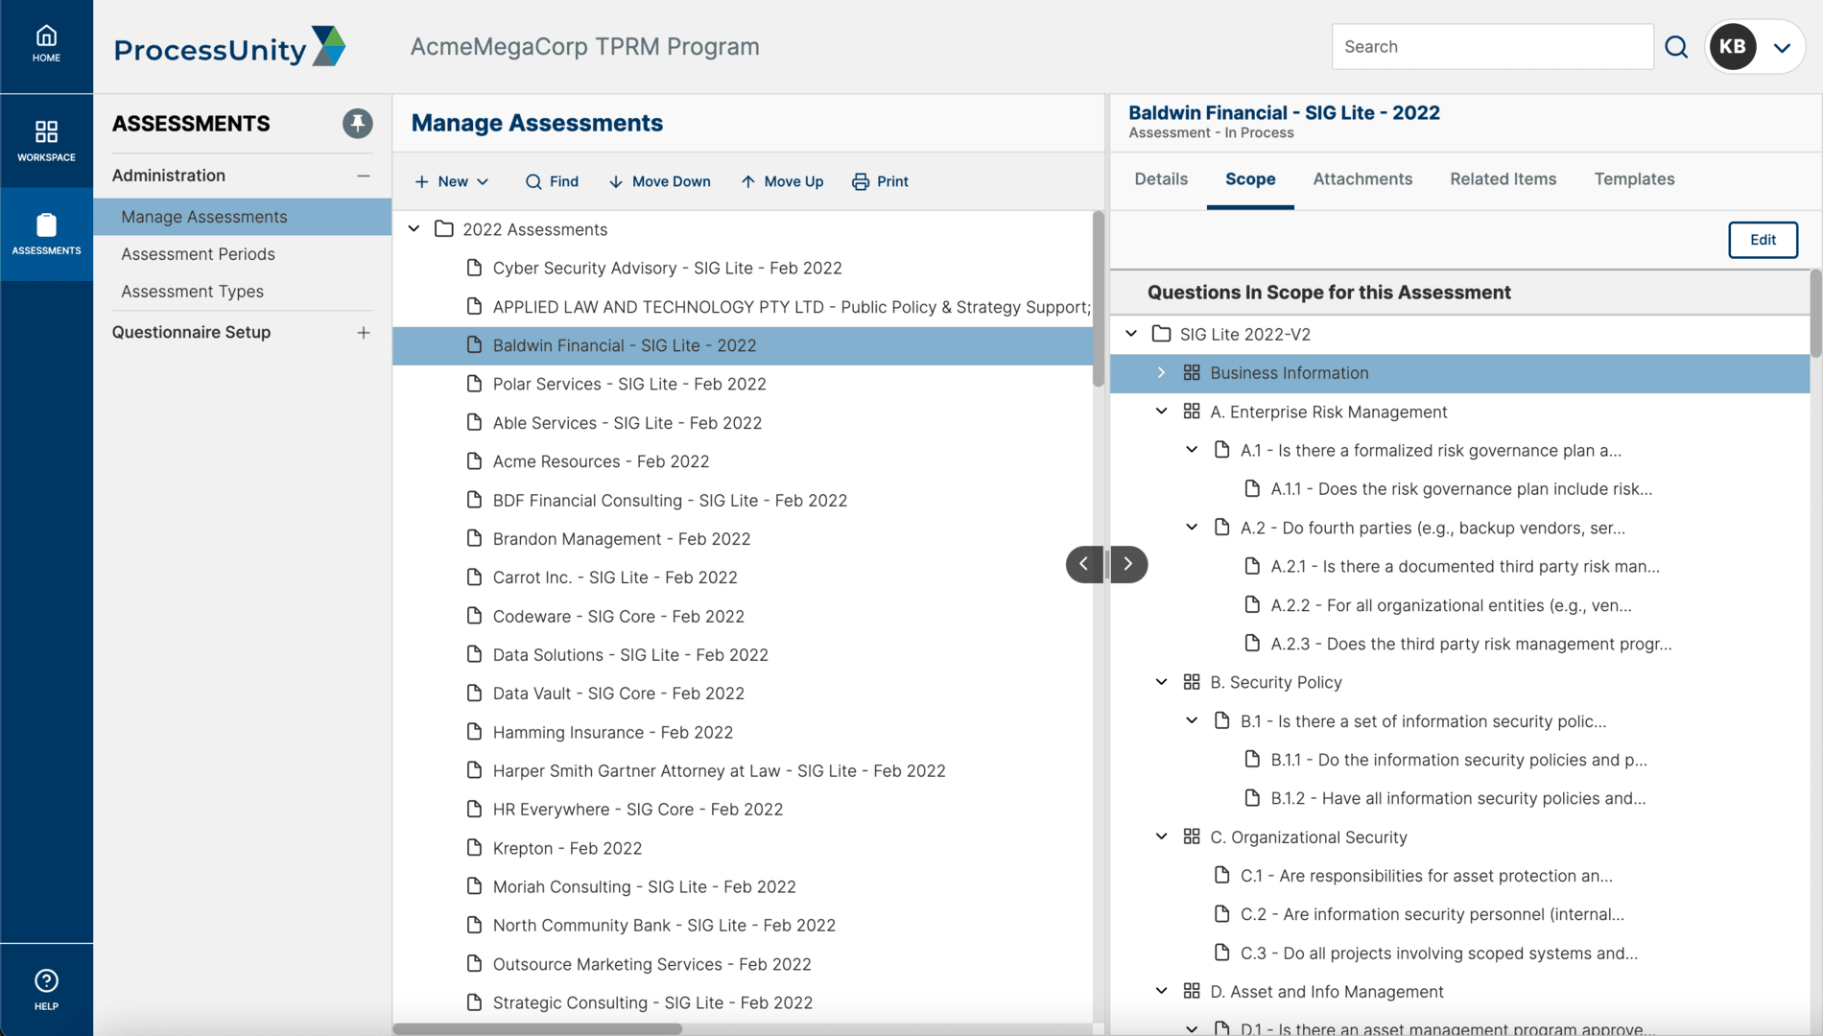Open the New dropdown menu

[452, 181]
